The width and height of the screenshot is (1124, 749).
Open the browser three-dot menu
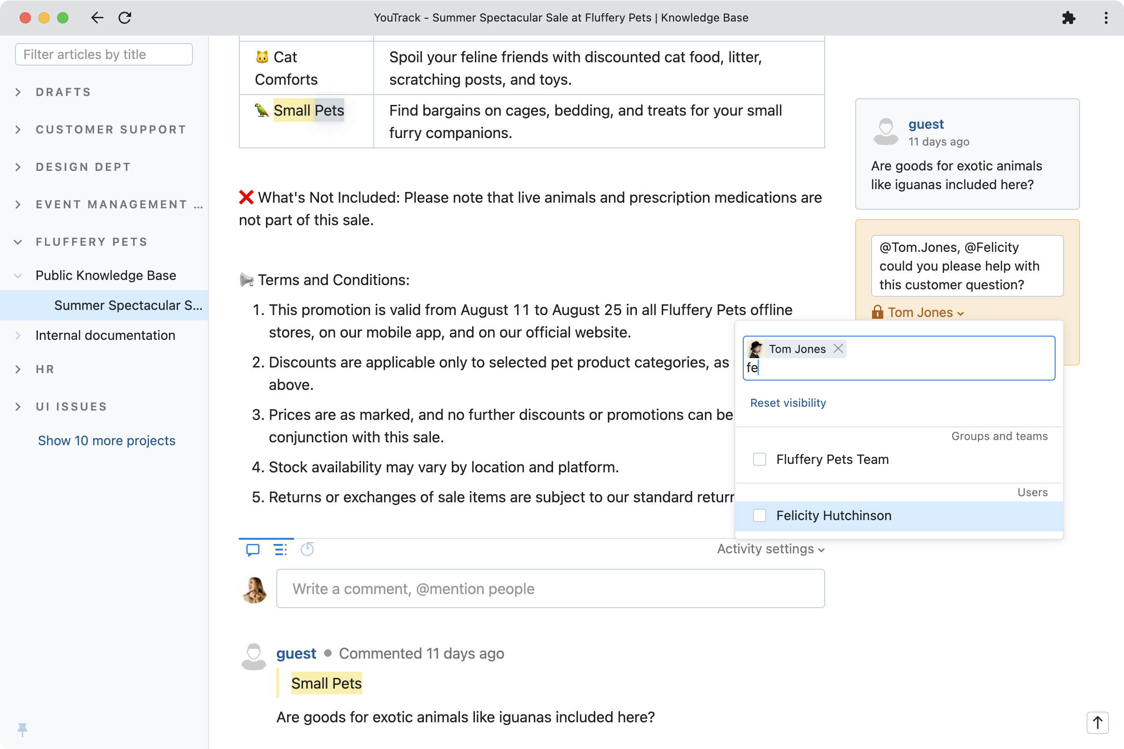[x=1106, y=18]
